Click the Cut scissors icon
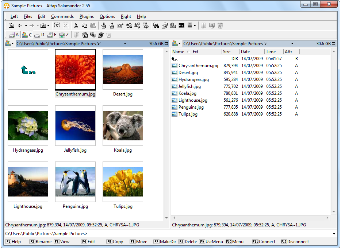The image size is (341, 249). [x=76, y=26]
